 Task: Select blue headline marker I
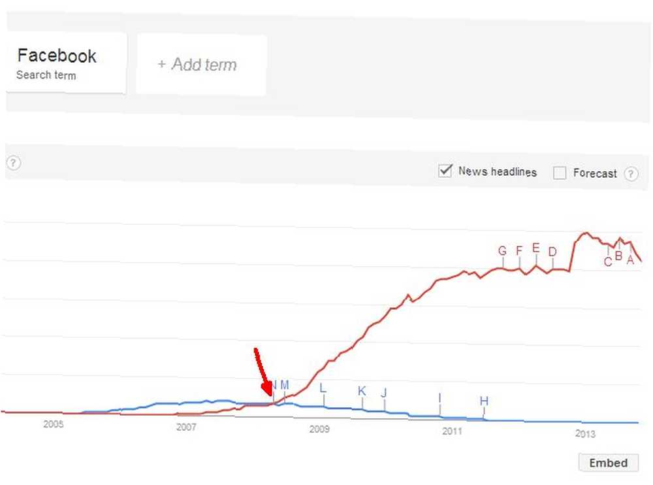[x=439, y=398]
